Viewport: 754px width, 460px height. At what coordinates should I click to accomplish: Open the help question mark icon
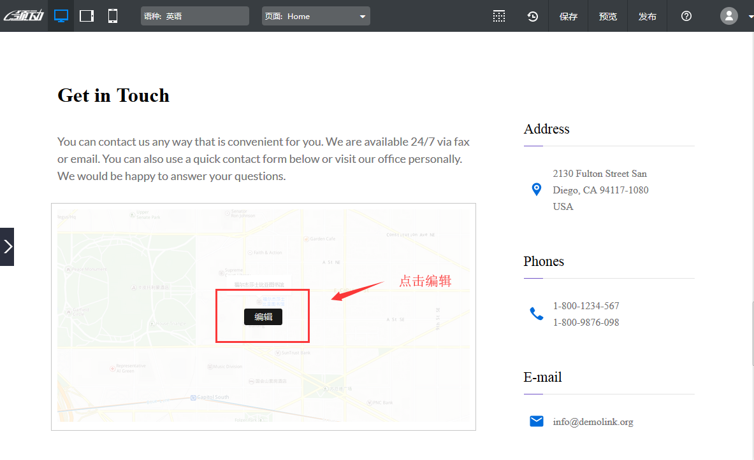click(x=686, y=16)
